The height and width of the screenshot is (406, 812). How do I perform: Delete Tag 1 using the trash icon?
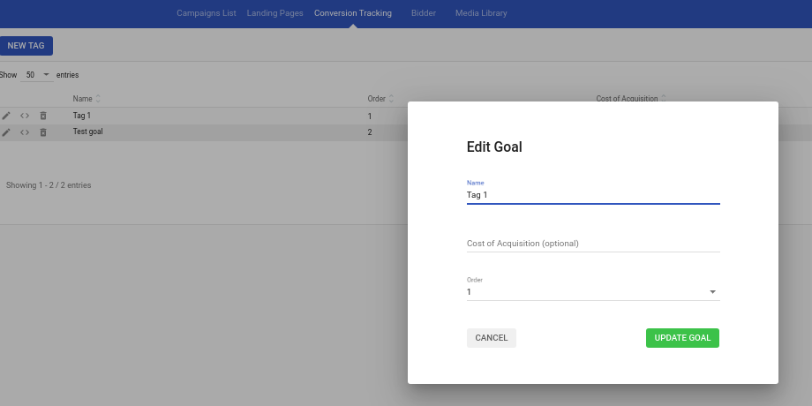43,116
